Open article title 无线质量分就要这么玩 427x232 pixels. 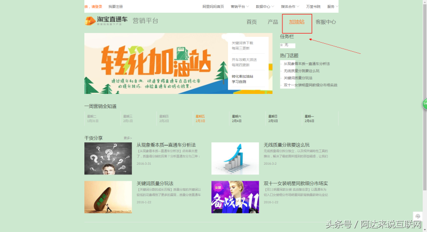point(287,145)
